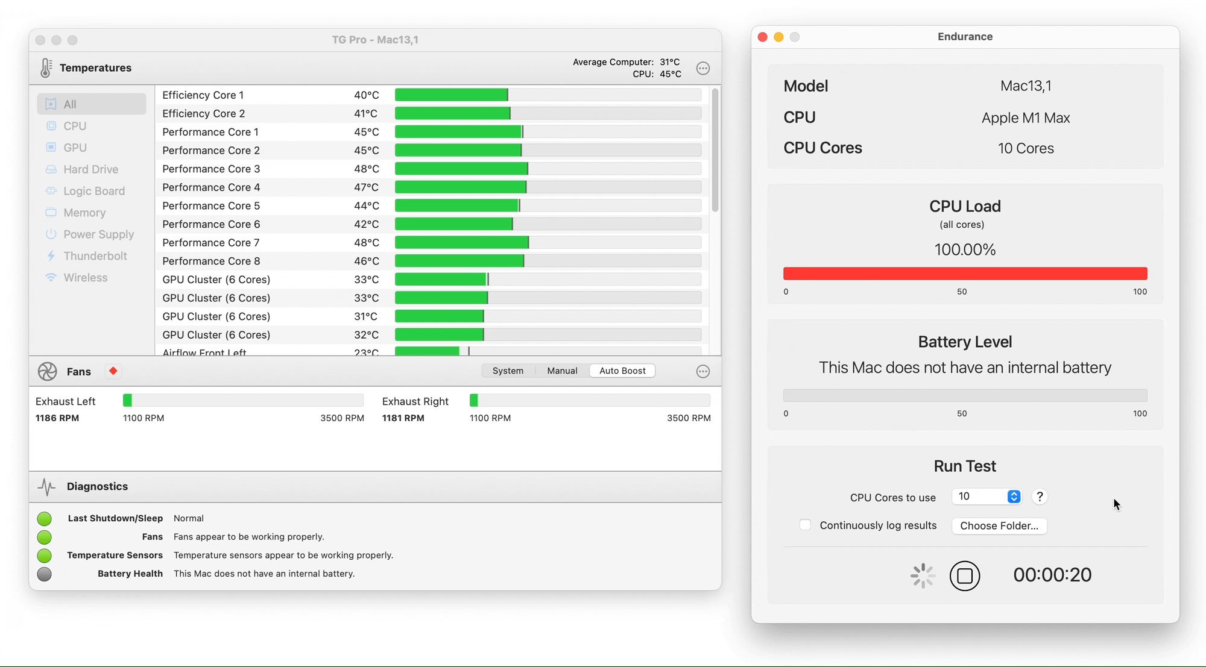Switch fan mode to Manual
The height and width of the screenshot is (667, 1206).
tap(562, 371)
